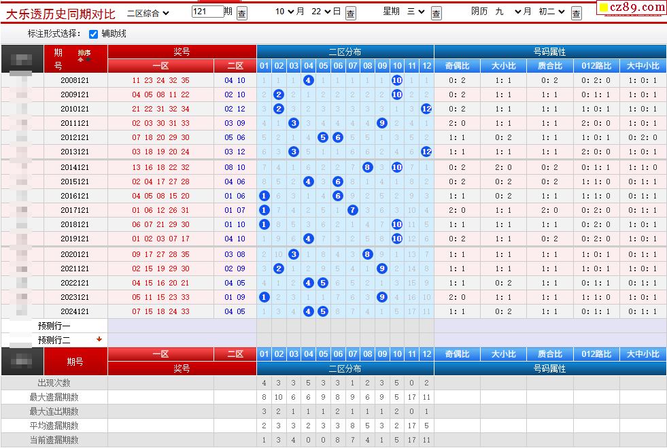Select blue ball 08 in row 2014121

367,167
